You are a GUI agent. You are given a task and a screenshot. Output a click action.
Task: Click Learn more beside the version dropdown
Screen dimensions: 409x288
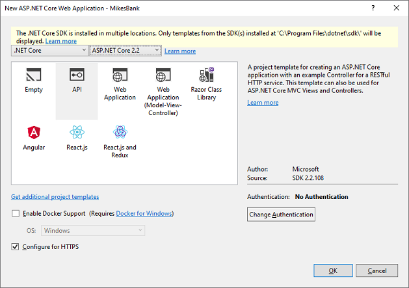click(180, 51)
